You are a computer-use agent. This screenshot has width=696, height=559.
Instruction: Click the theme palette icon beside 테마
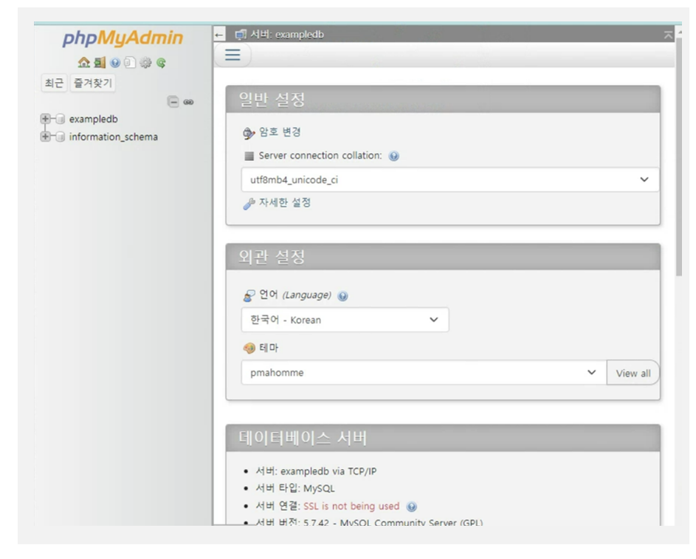[x=249, y=348]
